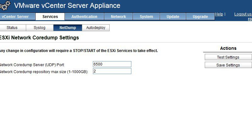Go to the System tab
252x121 pixels.
(x=146, y=17)
